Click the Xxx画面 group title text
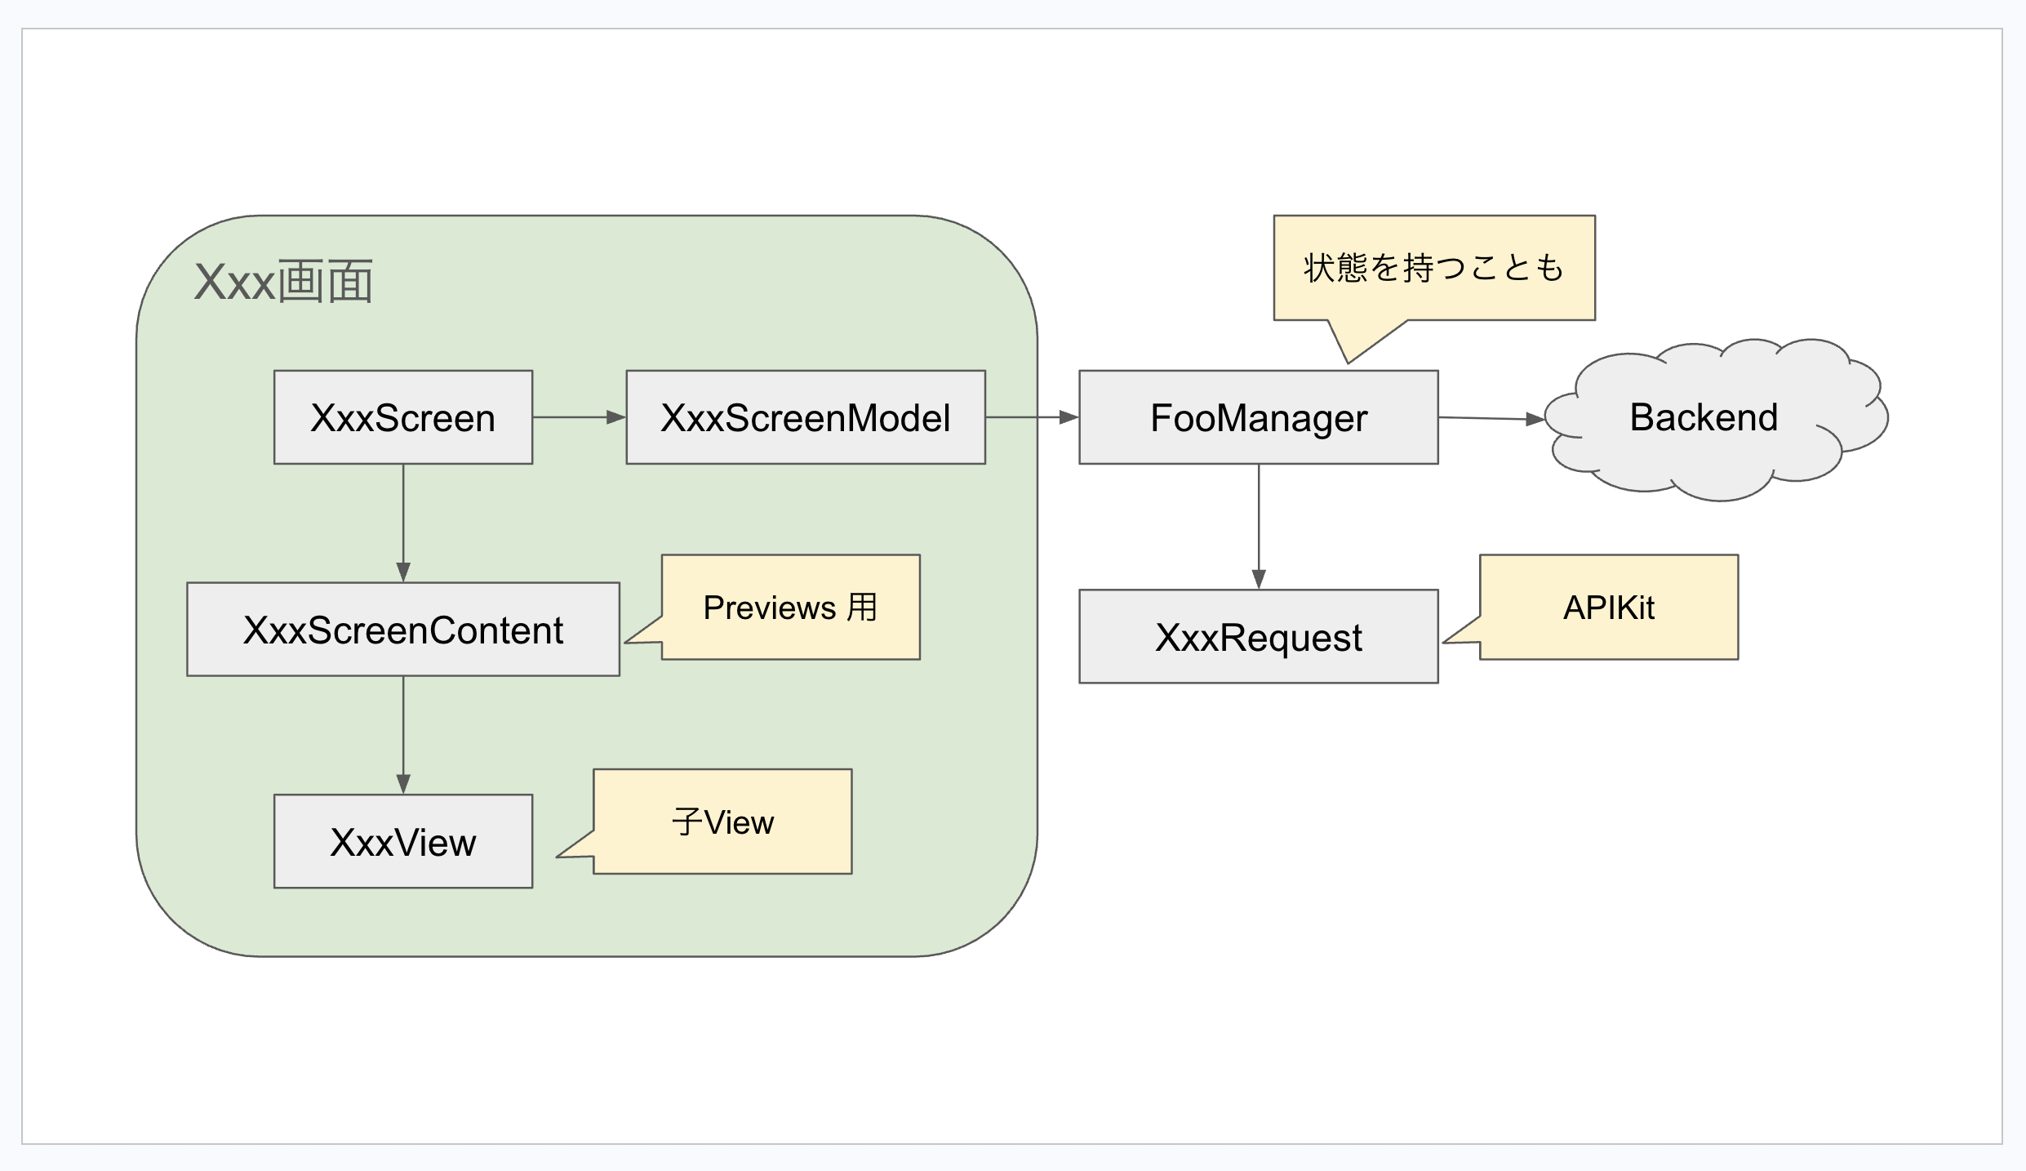2026x1171 pixels. [x=283, y=283]
